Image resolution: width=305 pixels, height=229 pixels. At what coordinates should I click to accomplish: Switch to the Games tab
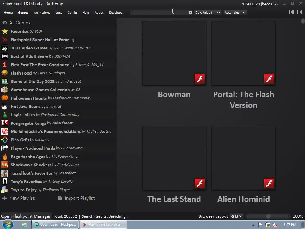tap(23, 13)
